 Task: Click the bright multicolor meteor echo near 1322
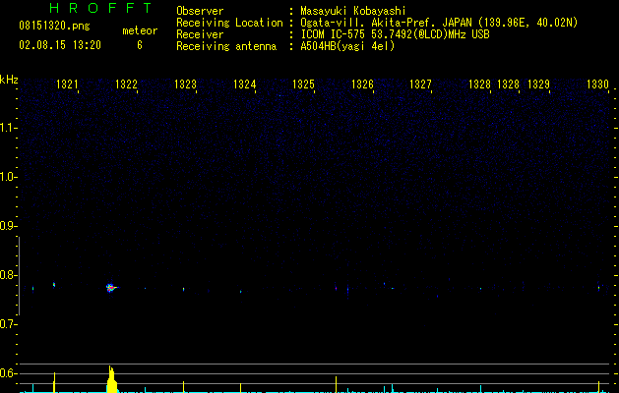tap(111, 288)
